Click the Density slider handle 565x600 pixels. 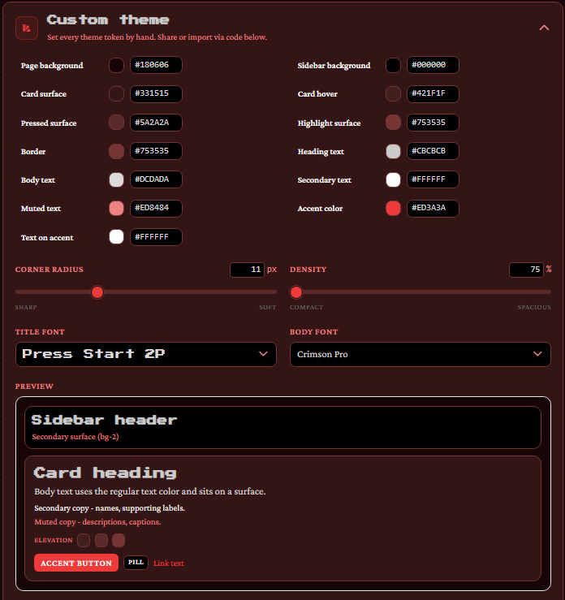296,292
